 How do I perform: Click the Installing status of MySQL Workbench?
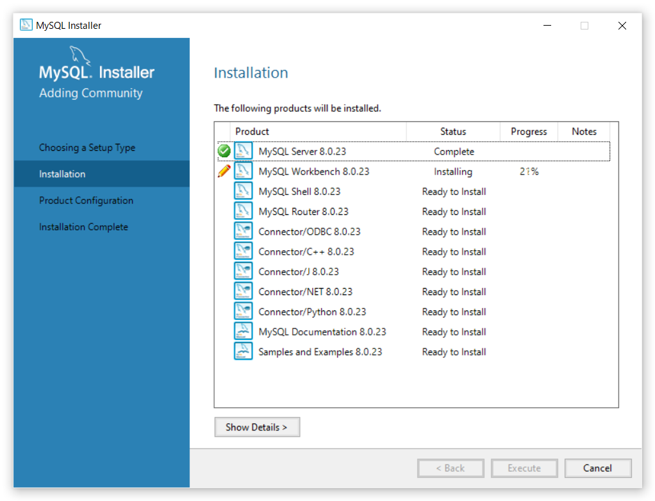[453, 171]
